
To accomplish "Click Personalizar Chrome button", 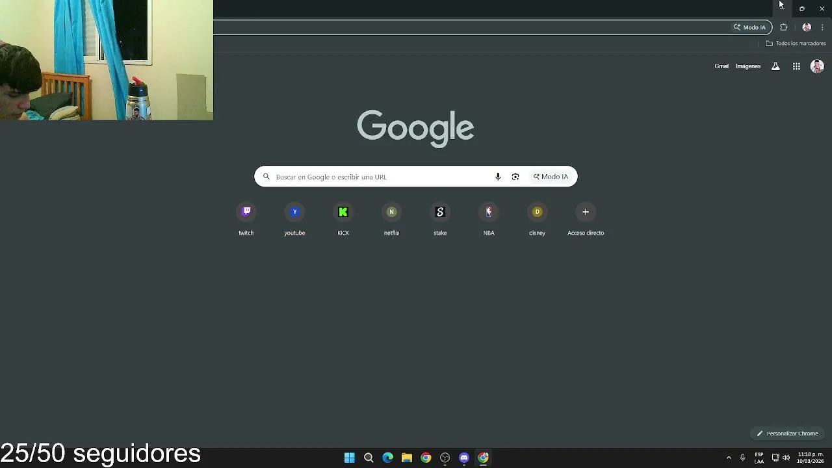I will click(x=787, y=434).
